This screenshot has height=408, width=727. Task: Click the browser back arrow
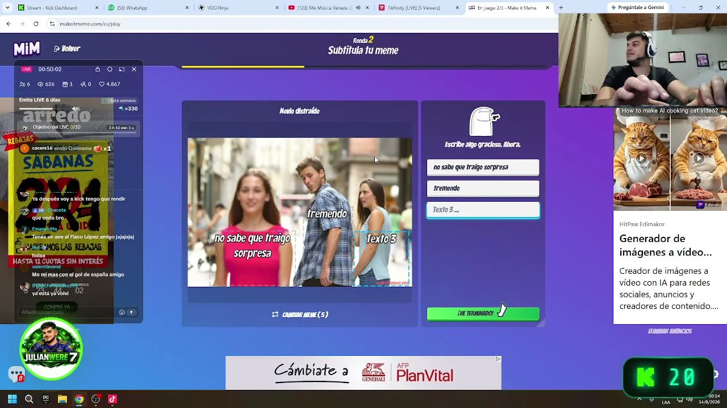pyautogui.click(x=9, y=24)
